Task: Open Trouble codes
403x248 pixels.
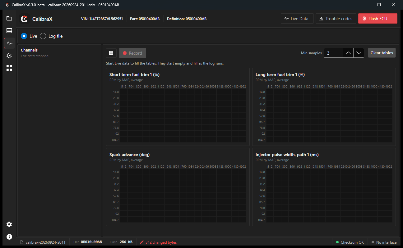Action: [336, 19]
